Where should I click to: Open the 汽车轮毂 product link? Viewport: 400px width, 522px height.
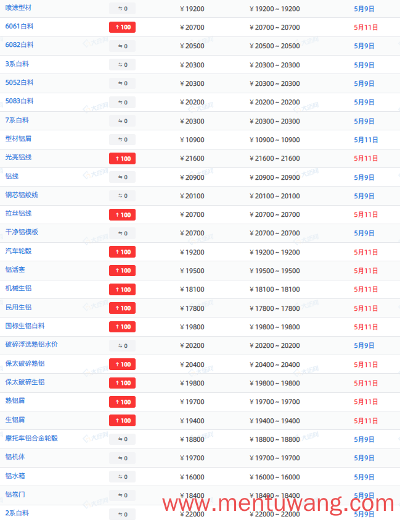click(18, 251)
